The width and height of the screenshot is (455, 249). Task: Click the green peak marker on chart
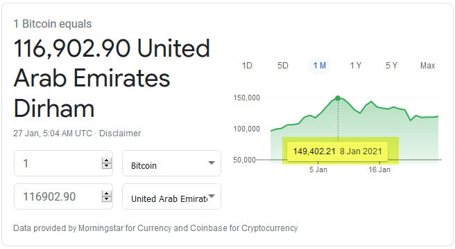coord(338,98)
